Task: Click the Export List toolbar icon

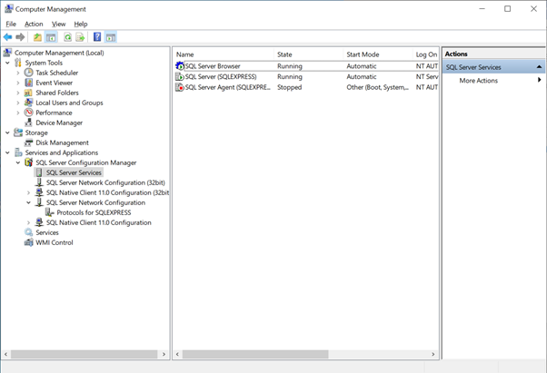Action: click(80, 37)
